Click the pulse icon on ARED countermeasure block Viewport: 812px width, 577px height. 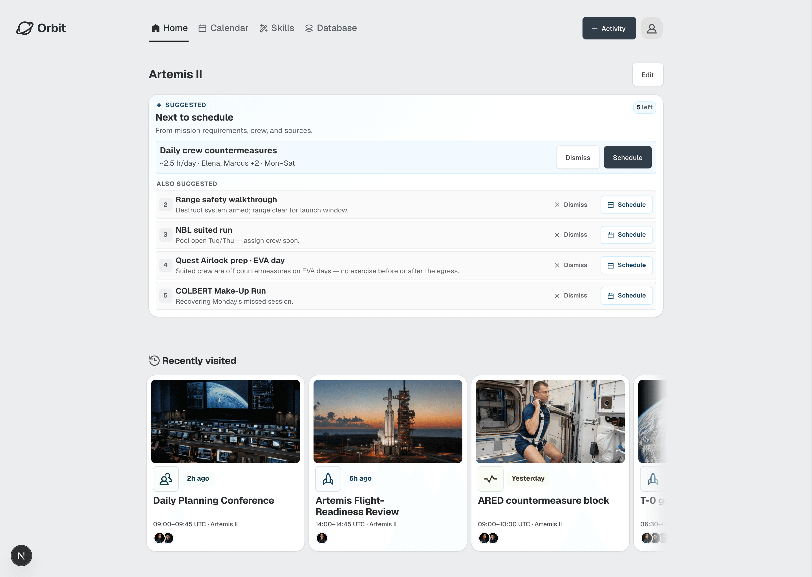pyautogui.click(x=491, y=479)
